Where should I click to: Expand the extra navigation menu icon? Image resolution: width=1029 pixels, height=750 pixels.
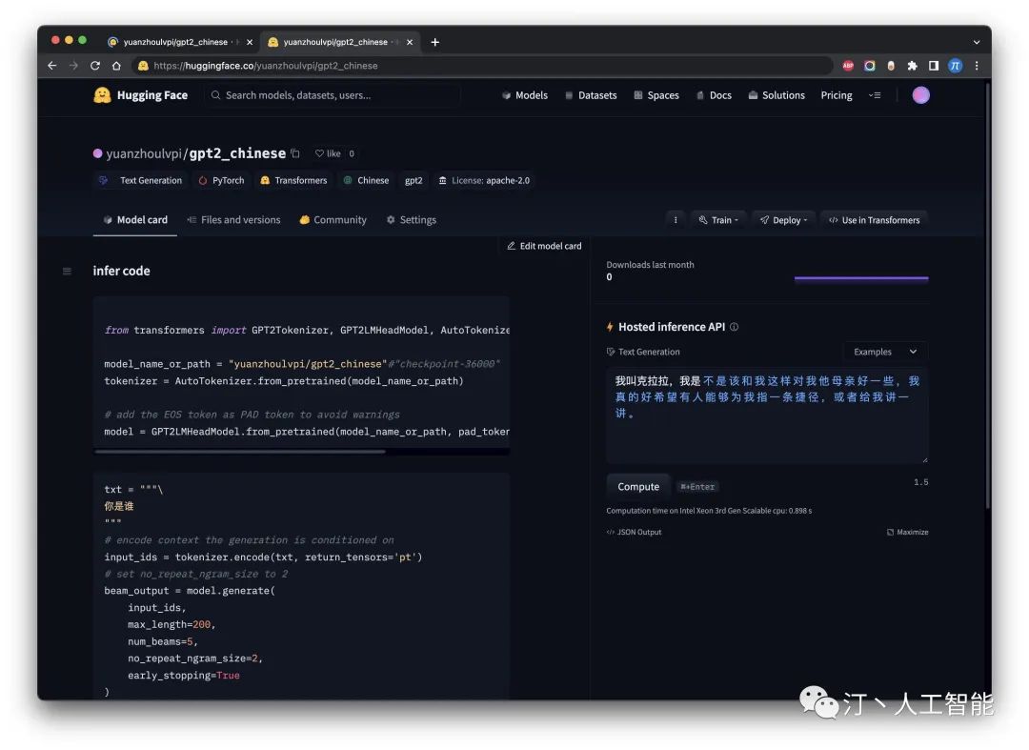tap(875, 95)
